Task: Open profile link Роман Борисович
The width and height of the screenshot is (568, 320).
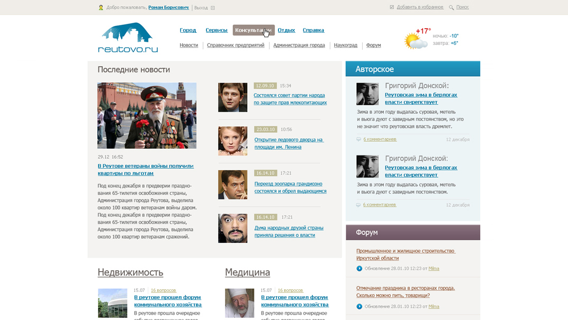Action: pyautogui.click(x=169, y=7)
